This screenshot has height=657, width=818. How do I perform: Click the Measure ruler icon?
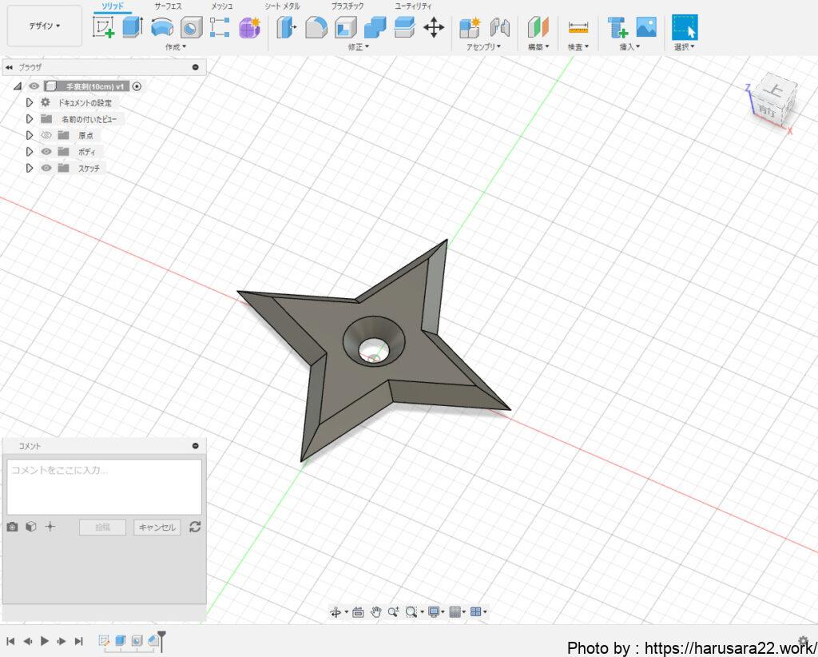click(578, 28)
